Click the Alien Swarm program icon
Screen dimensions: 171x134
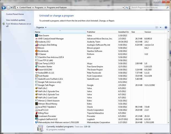click(x=36, y=36)
